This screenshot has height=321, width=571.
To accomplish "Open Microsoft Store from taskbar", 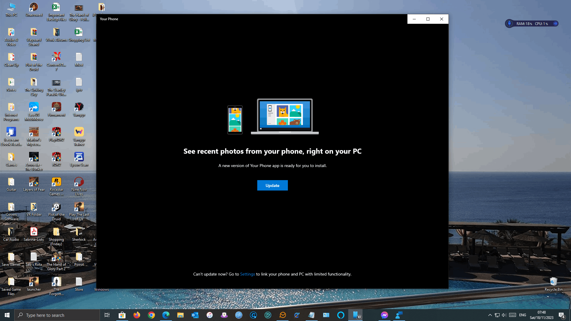I will 122,315.
